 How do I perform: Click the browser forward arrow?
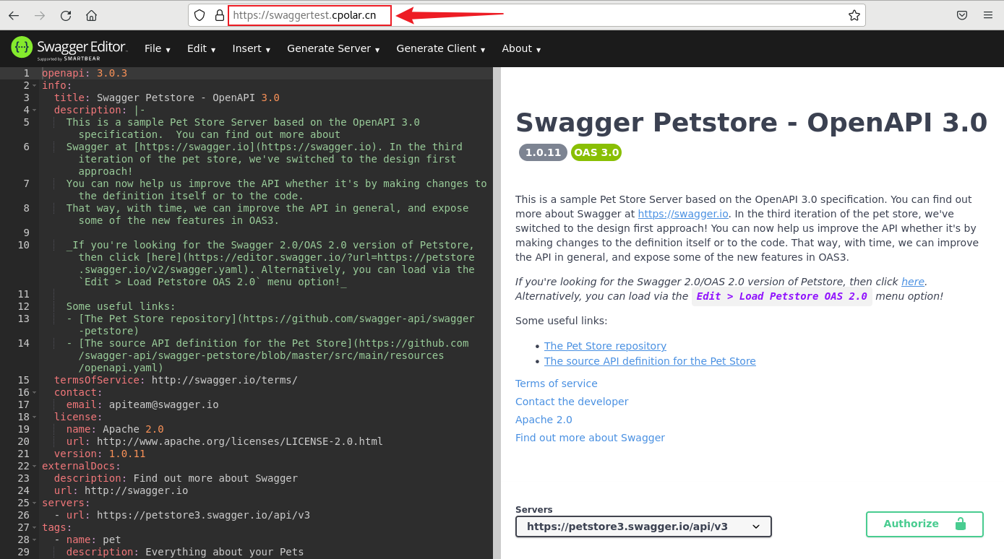(x=40, y=15)
